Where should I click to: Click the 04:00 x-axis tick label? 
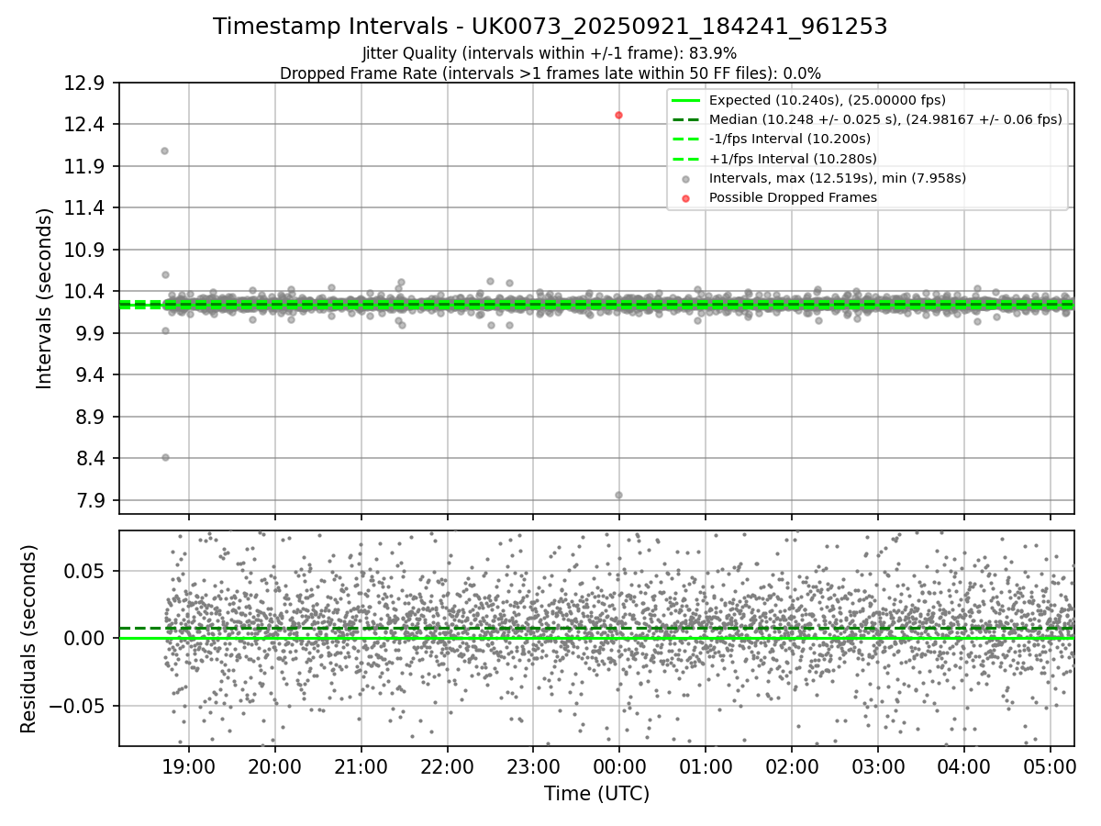pyautogui.click(x=964, y=766)
